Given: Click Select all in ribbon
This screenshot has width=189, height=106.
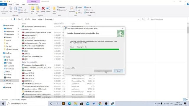Looking at the screenshot, I should tap(88, 7).
